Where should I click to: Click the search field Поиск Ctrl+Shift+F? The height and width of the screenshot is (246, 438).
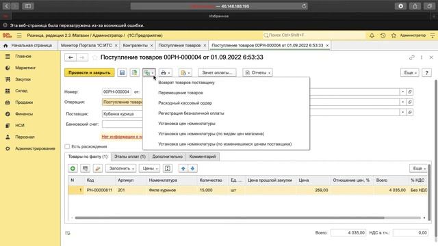click(x=313, y=36)
